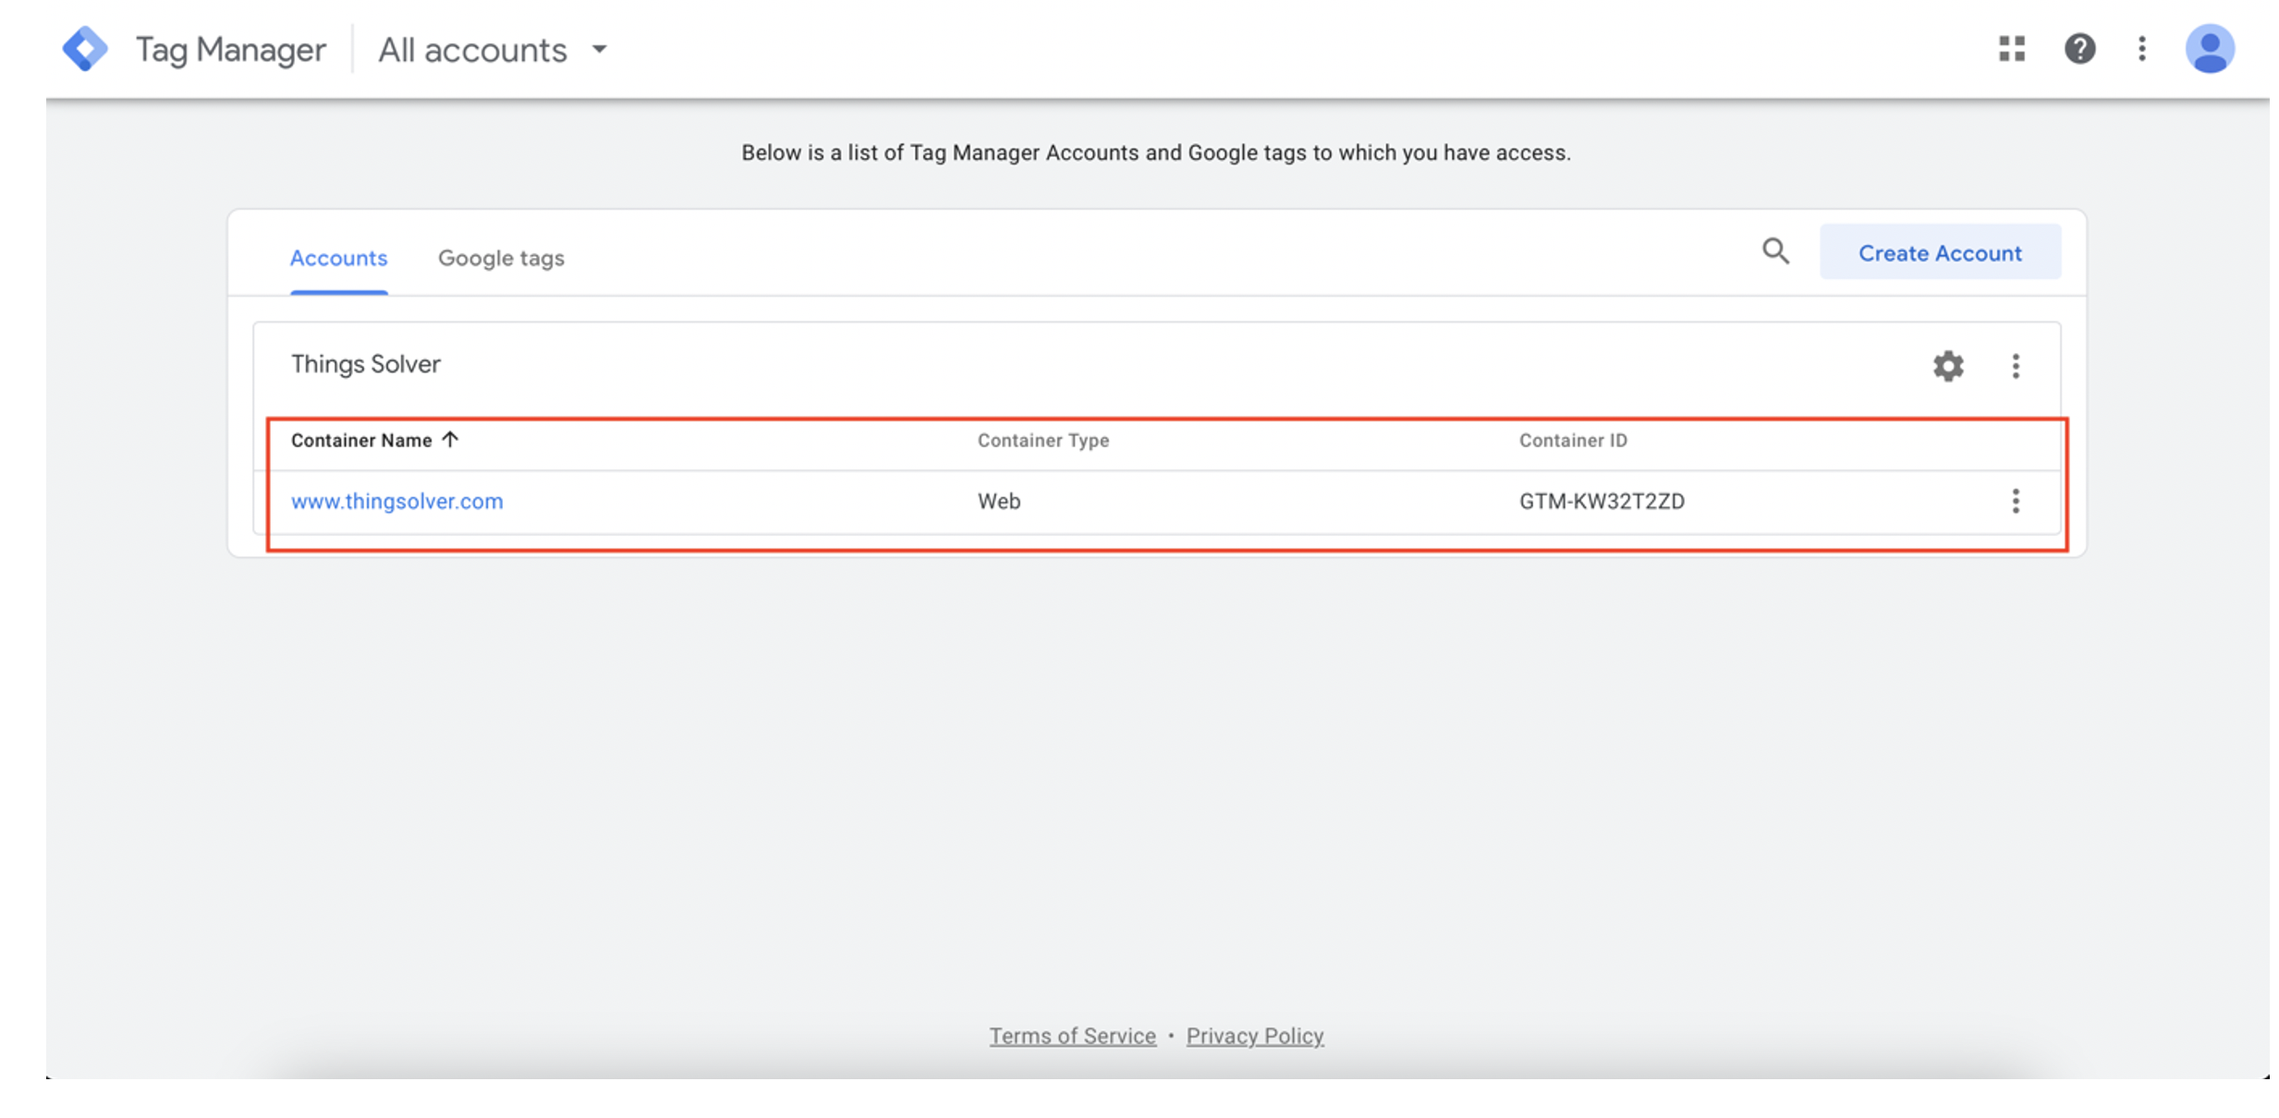Open the top bar three-dot menu
This screenshot has height=1118, width=2279.
coord(2141,49)
